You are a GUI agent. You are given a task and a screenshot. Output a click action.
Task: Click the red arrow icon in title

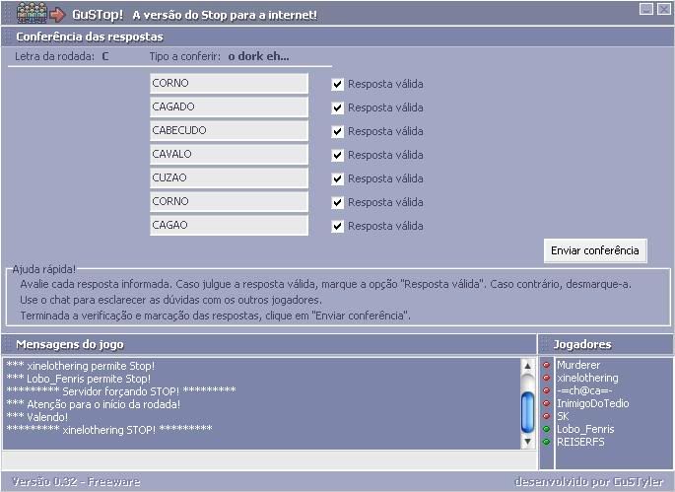click(57, 15)
